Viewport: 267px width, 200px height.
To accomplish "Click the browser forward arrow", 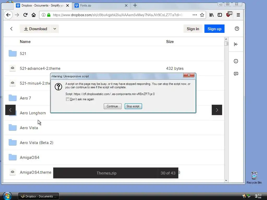I will tap(17, 15).
